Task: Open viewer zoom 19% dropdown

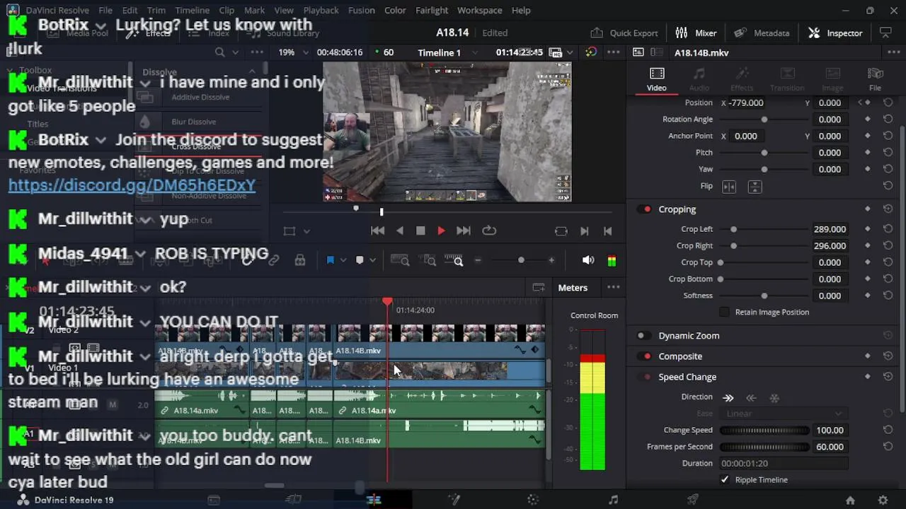Action: 306,52
